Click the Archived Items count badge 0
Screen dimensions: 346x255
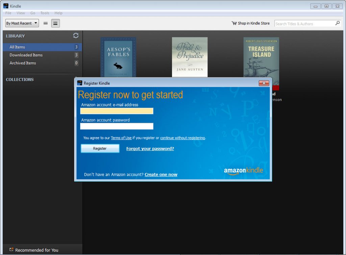point(76,63)
